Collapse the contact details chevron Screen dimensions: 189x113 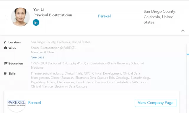tap(183, 30)
